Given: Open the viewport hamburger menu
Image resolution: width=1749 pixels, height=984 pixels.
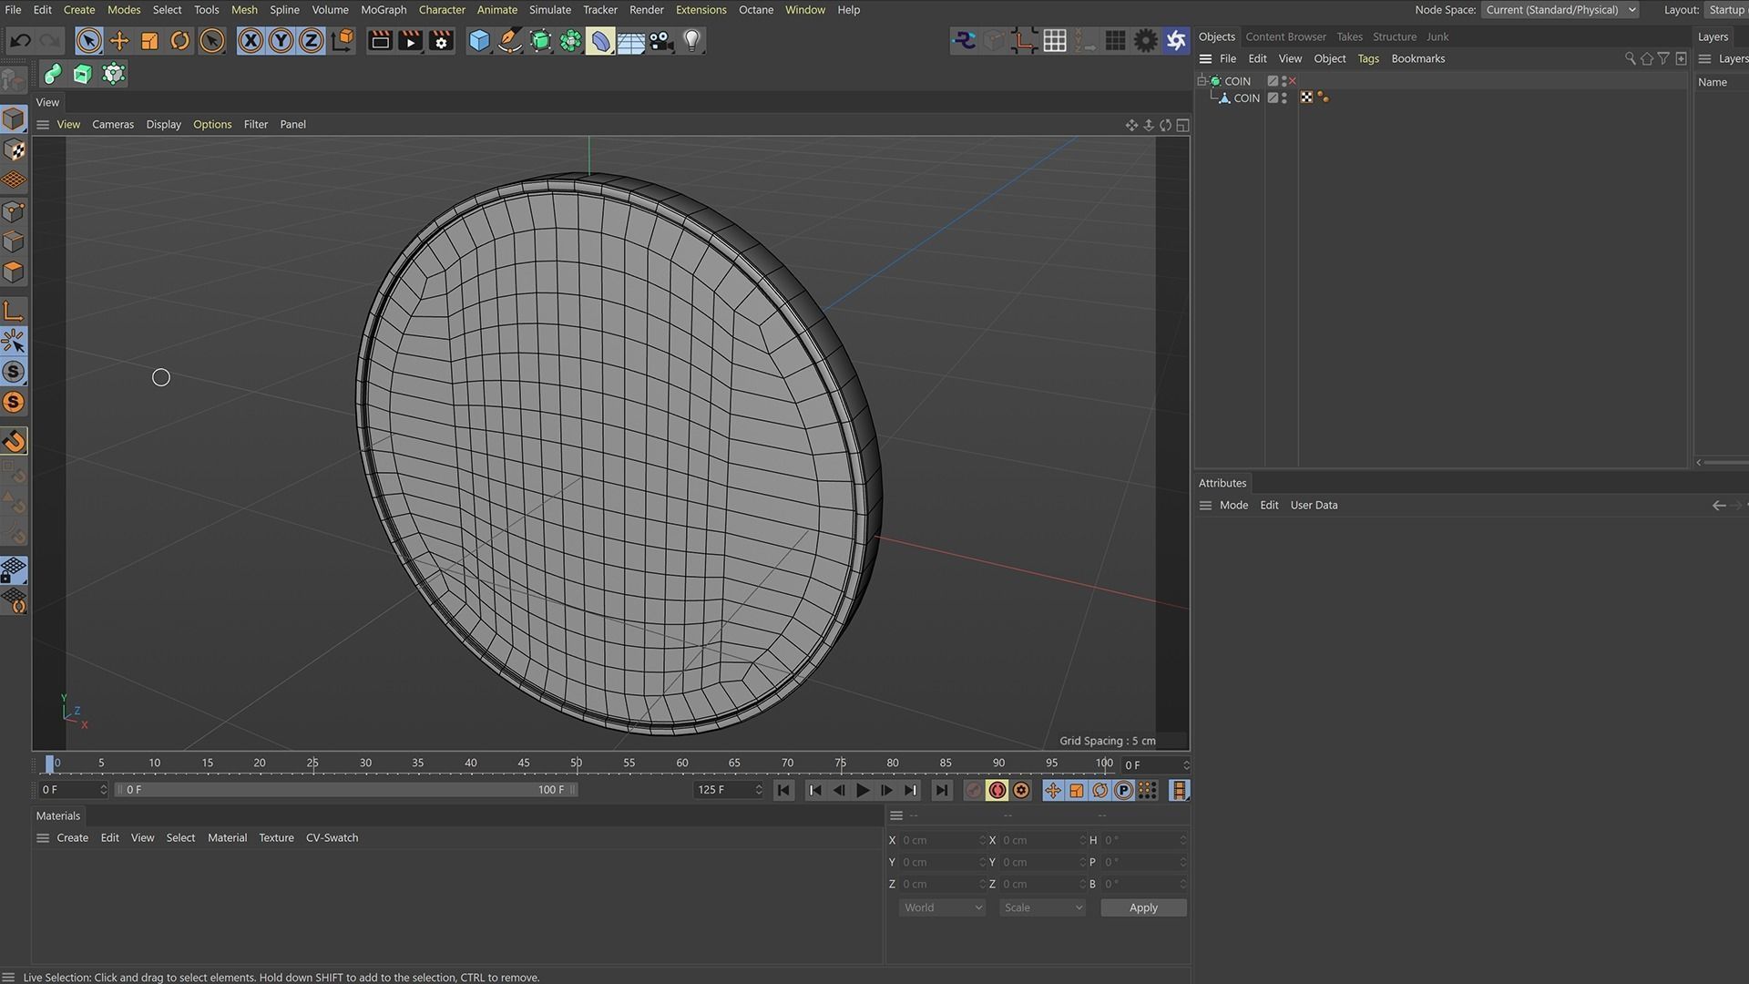Looking at the screenshot, I should pos(43,125).
